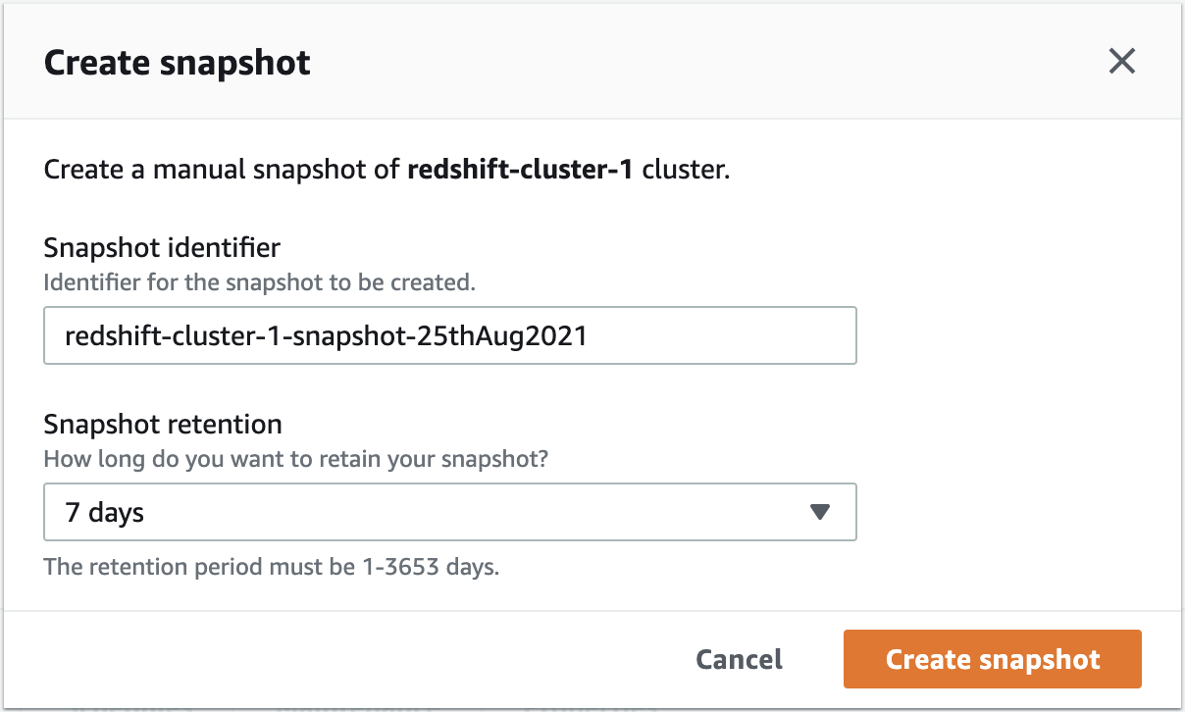The height and width of the screenshot is (712, 1185).
Task: Open the Snapshot retention dropdown
Action: click(450, 512)
